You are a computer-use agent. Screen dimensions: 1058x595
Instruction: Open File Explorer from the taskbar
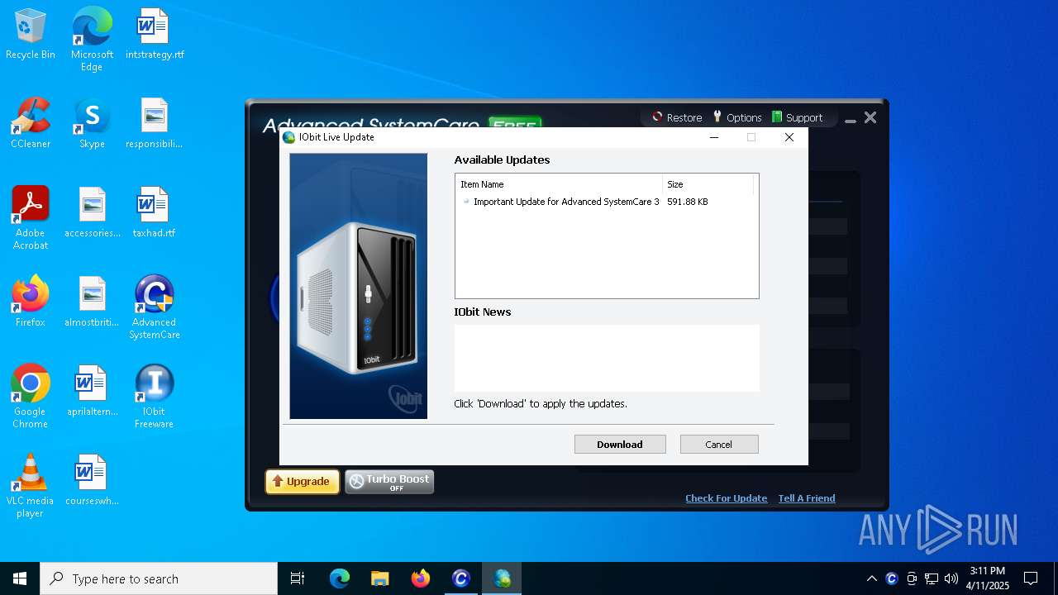tap(379, 578)
